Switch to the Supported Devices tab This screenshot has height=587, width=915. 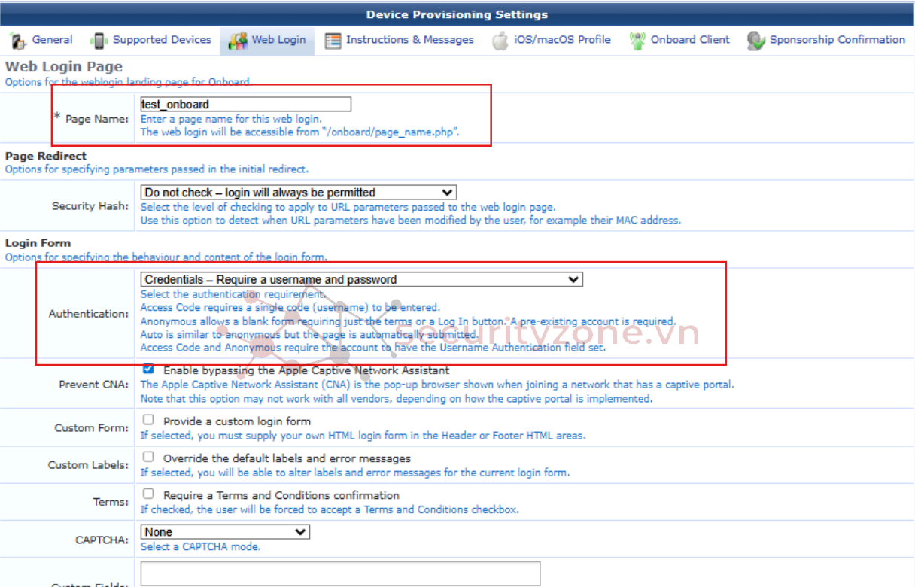[x=161, y=40]
